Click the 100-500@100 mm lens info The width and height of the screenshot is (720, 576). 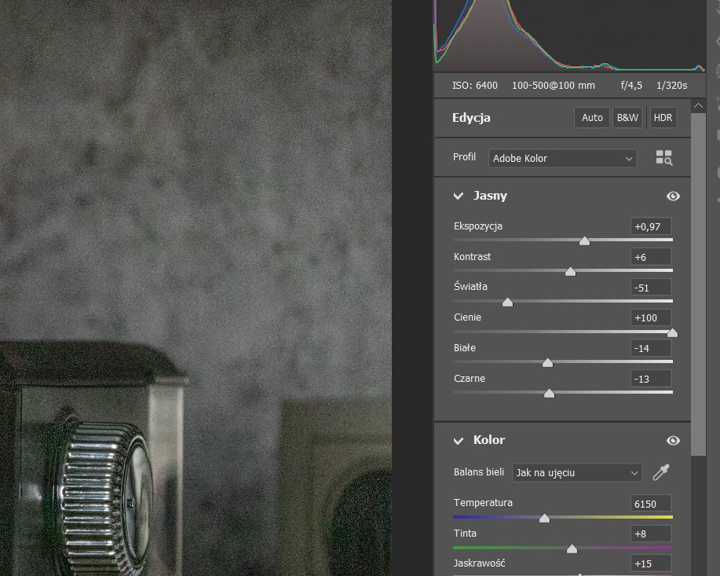[554, 86]
